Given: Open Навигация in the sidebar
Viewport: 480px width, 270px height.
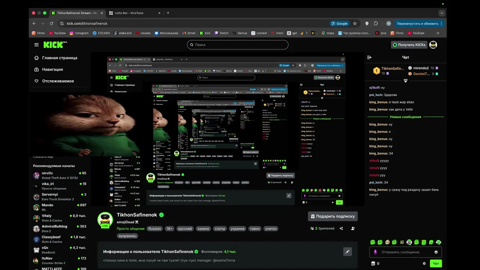Looking at the screenshot, I should 49,69.
